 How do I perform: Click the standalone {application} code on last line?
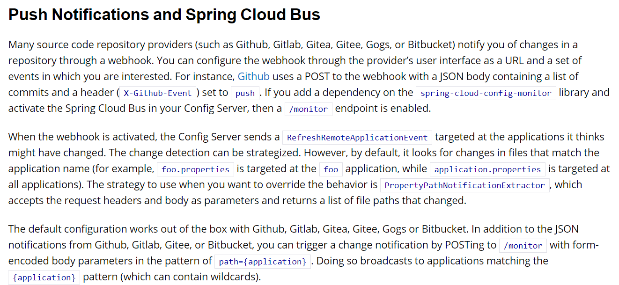[44, 278]
